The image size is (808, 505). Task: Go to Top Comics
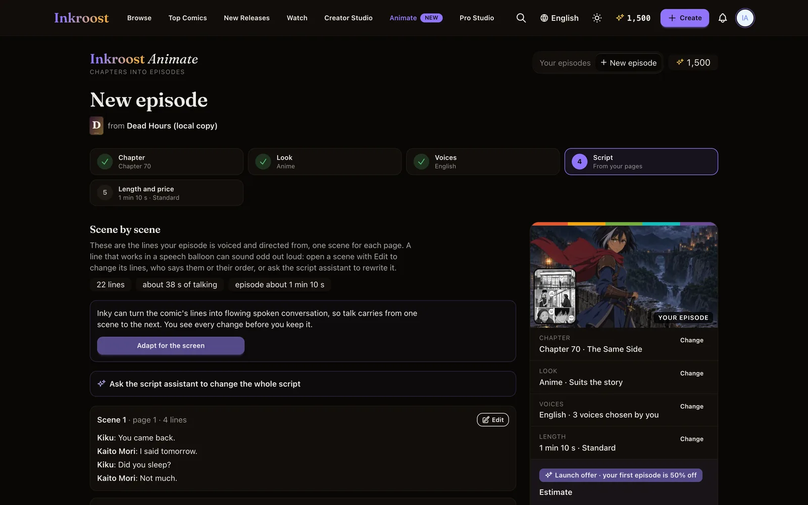187,18
